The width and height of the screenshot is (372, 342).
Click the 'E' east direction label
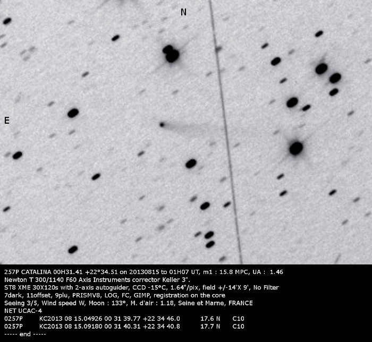point(7,121)
